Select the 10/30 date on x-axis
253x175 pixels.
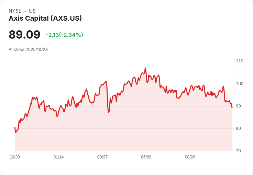(x=15, y=157)
